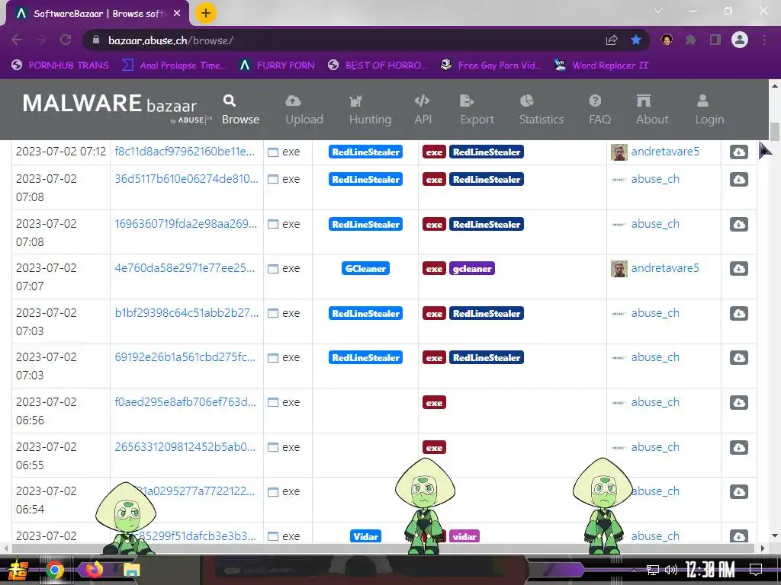Click the purple gcleaner tag

[471, 269]
